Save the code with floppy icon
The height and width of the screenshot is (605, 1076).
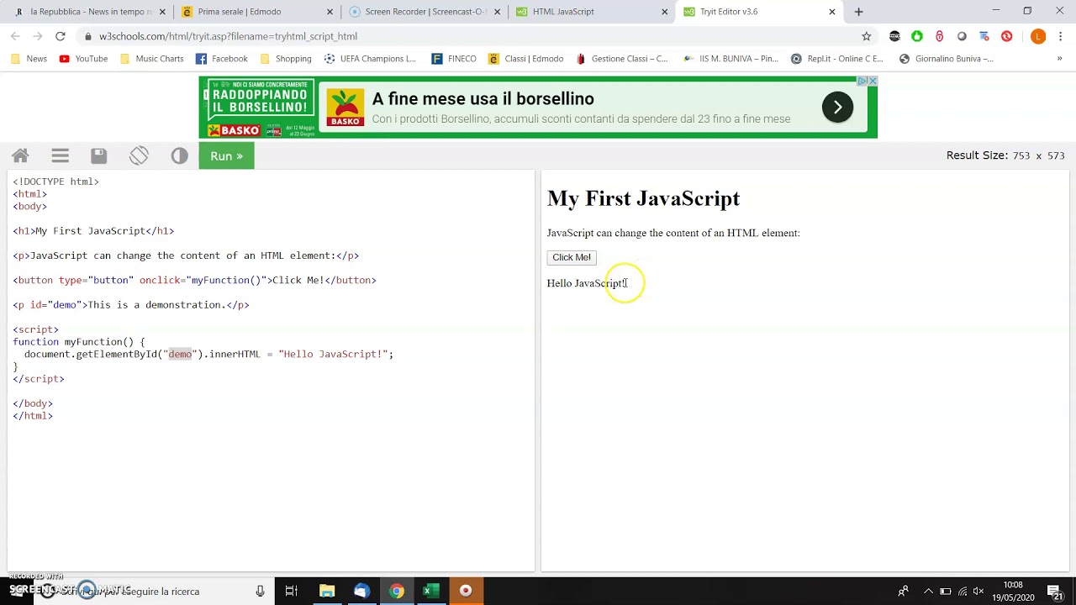99,155
